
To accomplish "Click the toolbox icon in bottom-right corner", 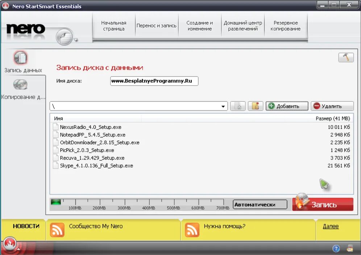I will point(350,248).
